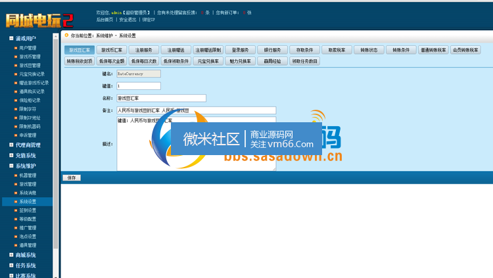Switch to the 领取任务数目 tab

coord(304,61)
